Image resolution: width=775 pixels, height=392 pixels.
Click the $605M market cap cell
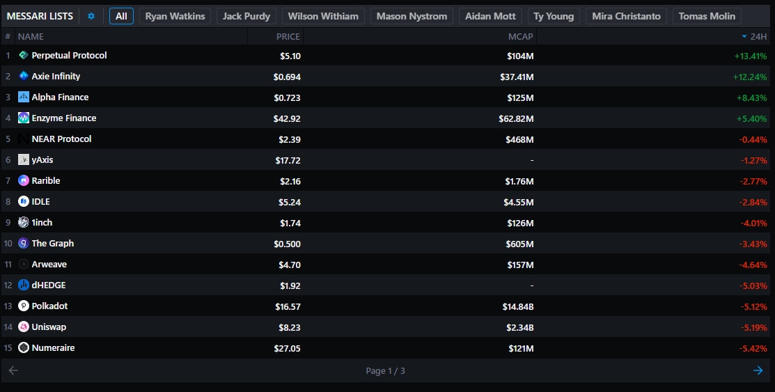coord(519,244)
